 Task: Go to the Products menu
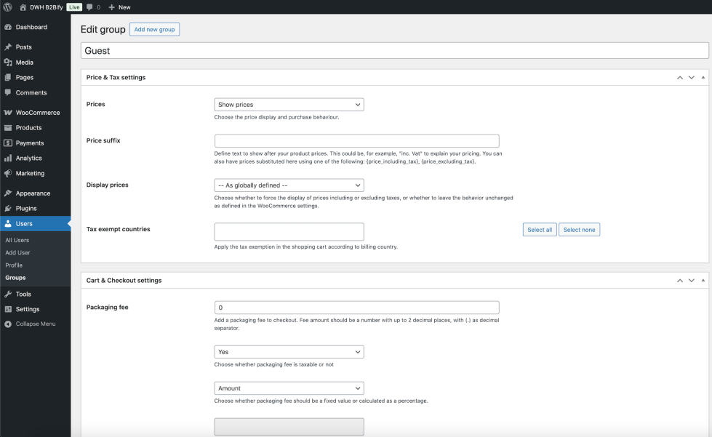click(x=28, y=128)
